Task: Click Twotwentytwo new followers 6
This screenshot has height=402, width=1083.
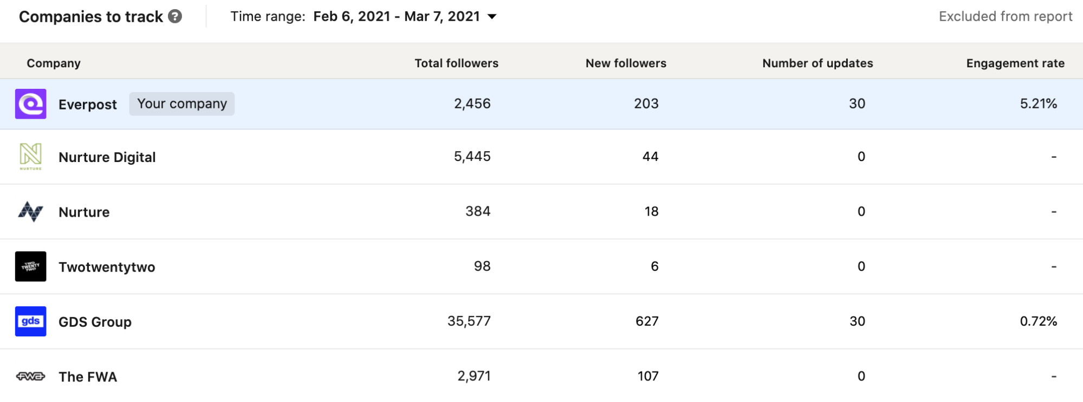Action: pyautogui.click(x=655, y=266)
